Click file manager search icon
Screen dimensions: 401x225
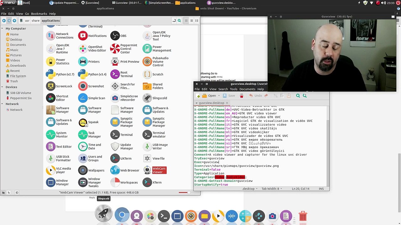tap(179, 21)
